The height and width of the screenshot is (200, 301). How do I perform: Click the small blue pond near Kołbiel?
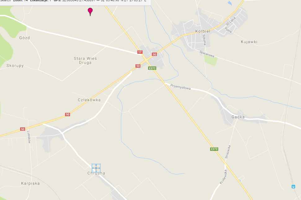230,3
